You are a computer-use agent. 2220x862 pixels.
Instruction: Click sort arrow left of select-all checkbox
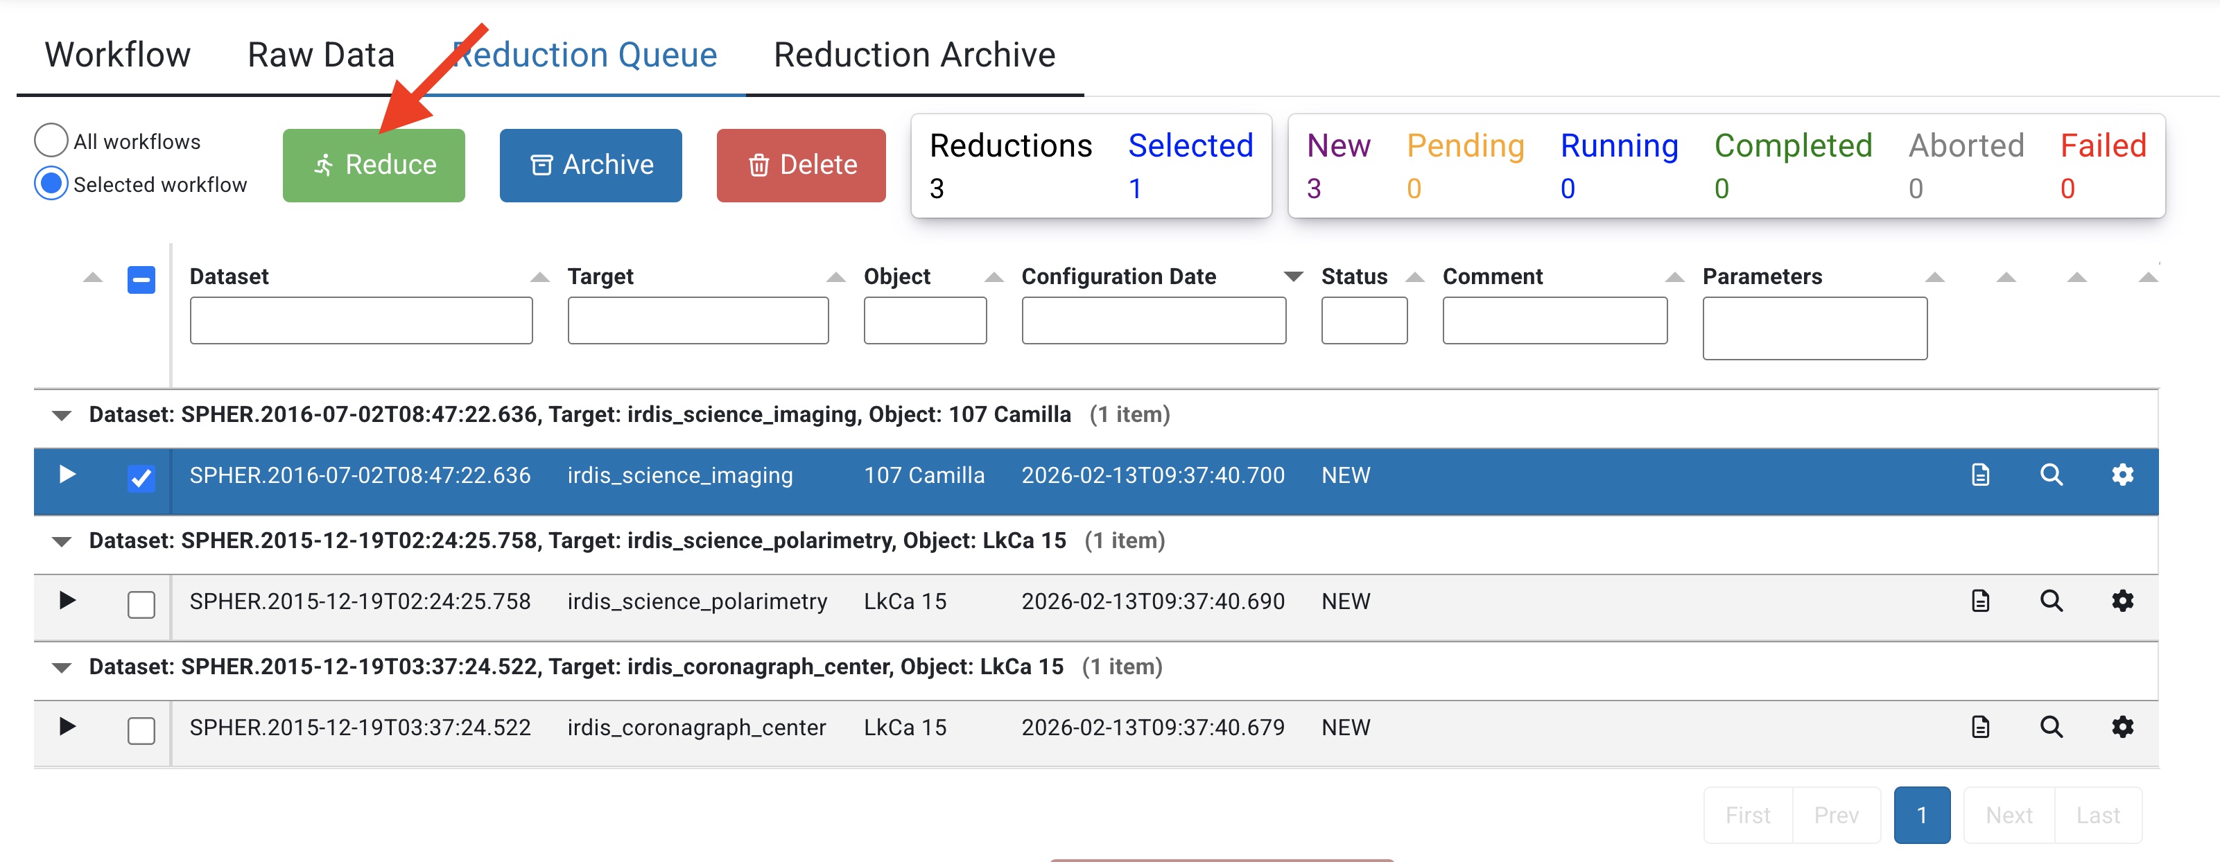pyautogui.click(x=92, y=277)
